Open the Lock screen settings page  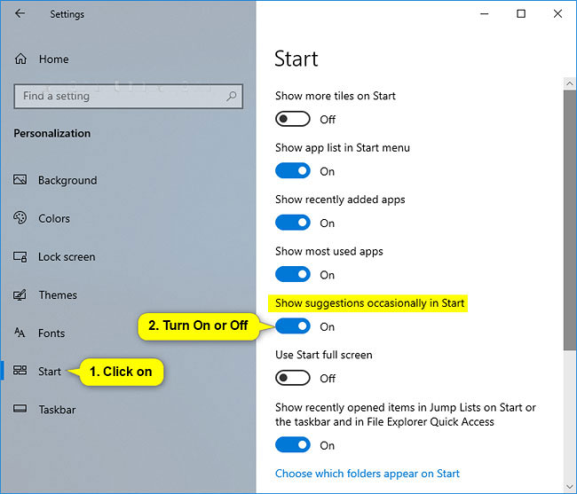(x=67, y=257)
